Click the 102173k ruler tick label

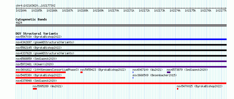tap(160, 10)
